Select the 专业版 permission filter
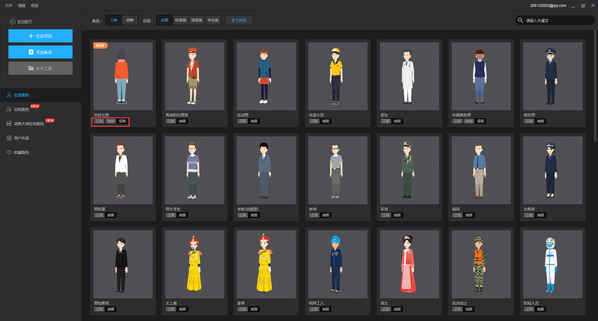 pos(213,20)
